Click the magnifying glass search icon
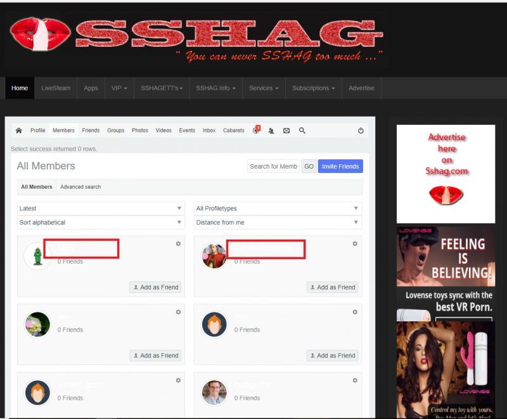The image size is (507, 419). point(302,131)
